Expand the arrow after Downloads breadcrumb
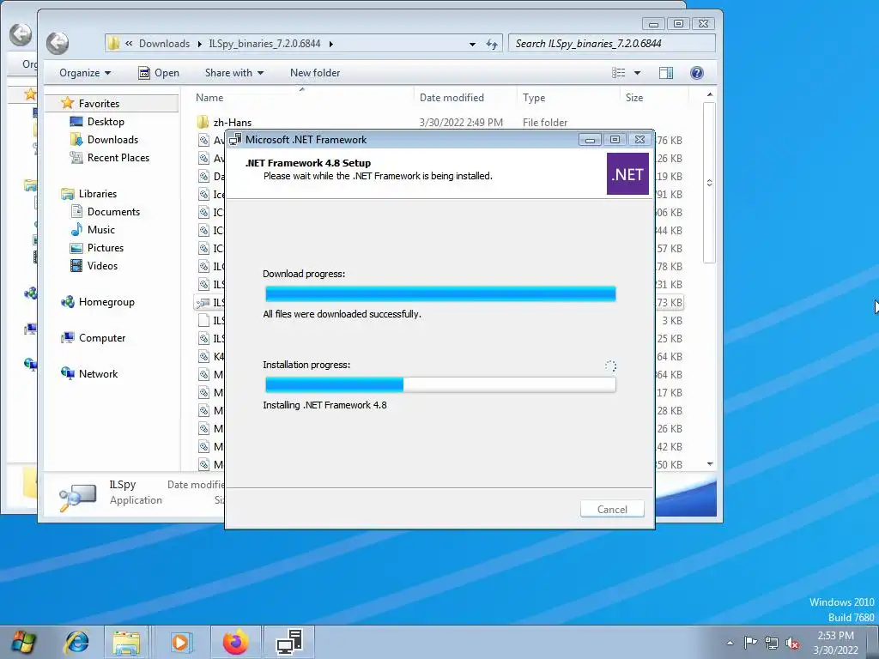This screenshot has width=879, height=659. tap(199, 44)
